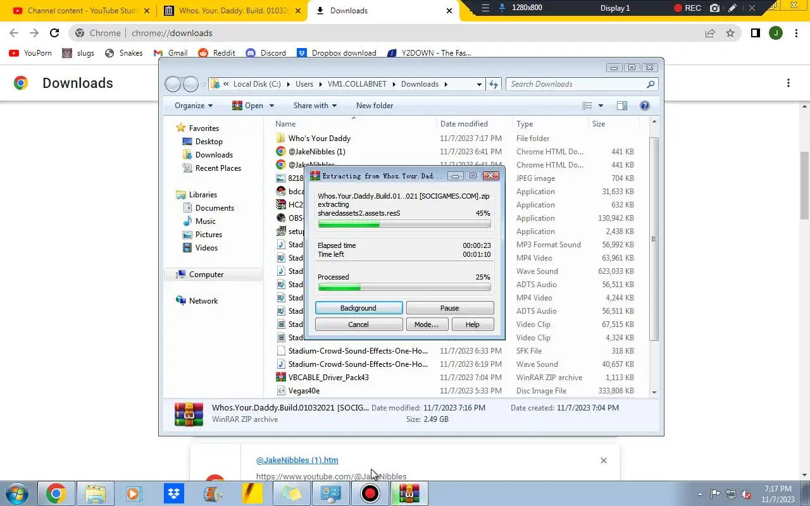The width and height of the screenshot is (810, 506).
Task: Click the change your view icon
Action: pos(587,106)
